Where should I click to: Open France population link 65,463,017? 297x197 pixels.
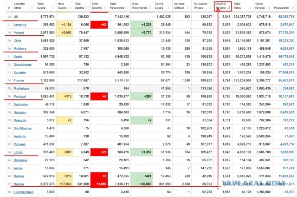tap(286, 80)
